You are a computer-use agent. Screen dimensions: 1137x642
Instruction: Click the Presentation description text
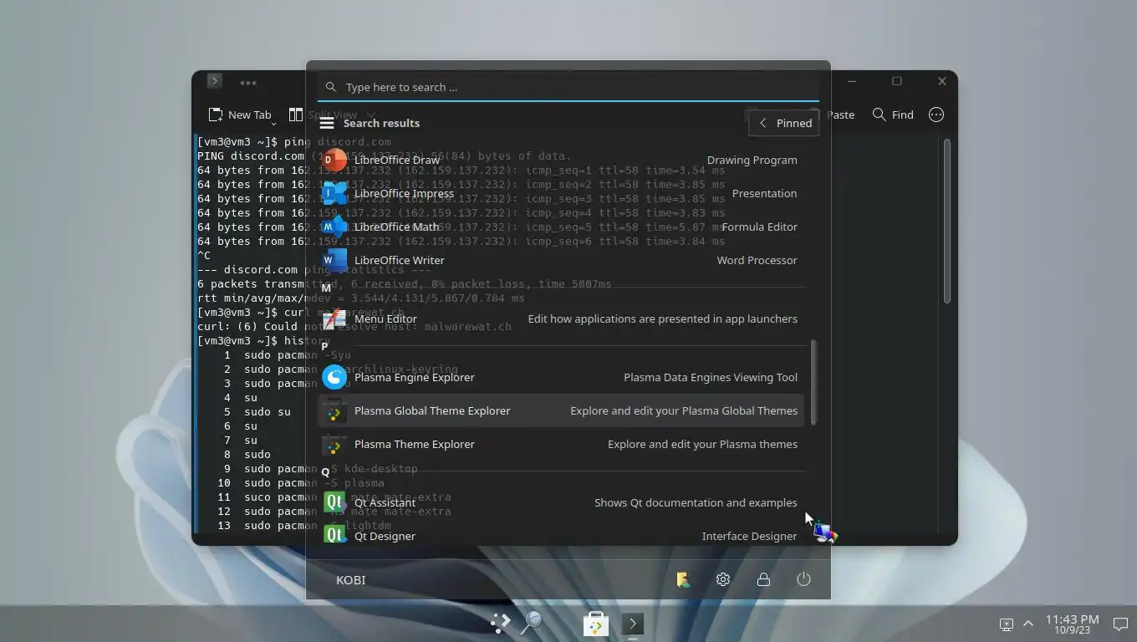click(764, 193)
